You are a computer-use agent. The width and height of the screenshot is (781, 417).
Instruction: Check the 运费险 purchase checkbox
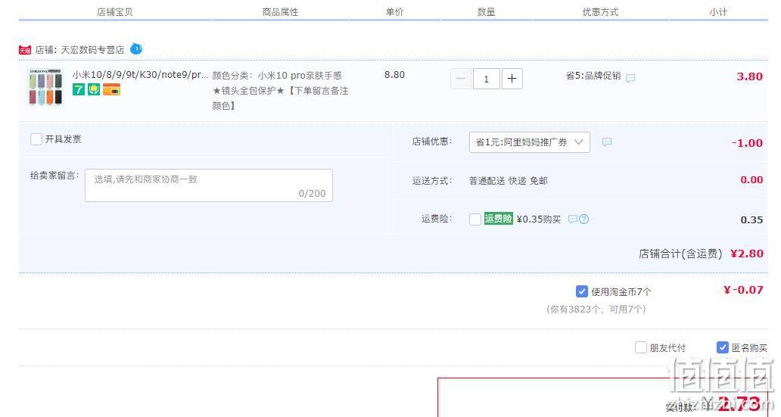point(475,219)
